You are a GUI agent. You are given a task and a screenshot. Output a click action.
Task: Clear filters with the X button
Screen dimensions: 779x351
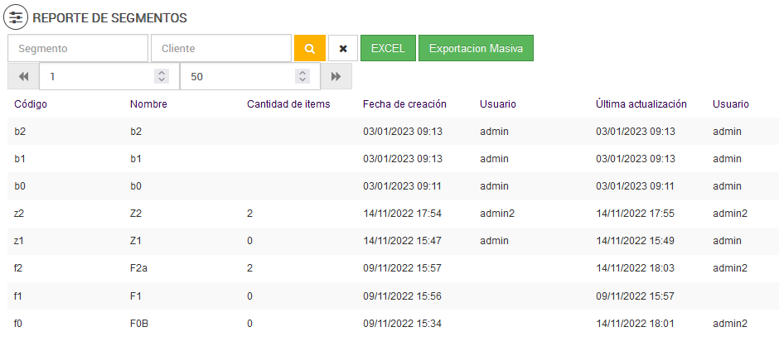(343, 48)
